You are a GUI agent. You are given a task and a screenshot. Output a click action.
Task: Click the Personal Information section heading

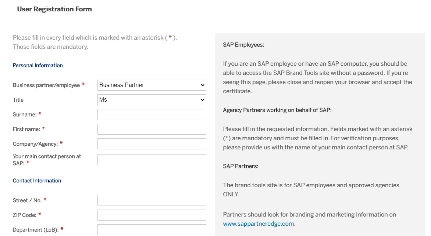(x=38, y=65)
